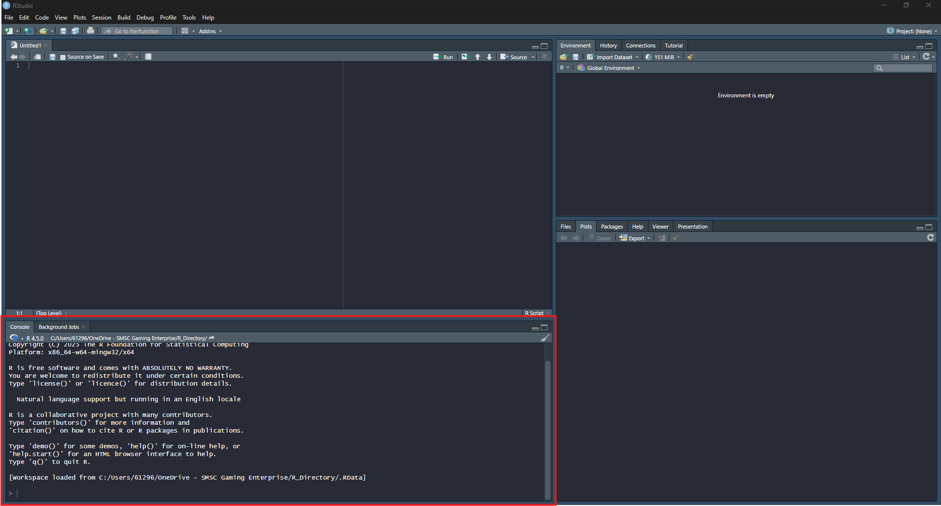This screenshot has height=506, width=941.
Task: Go to next section with down arrow
Action: (489, 57)
